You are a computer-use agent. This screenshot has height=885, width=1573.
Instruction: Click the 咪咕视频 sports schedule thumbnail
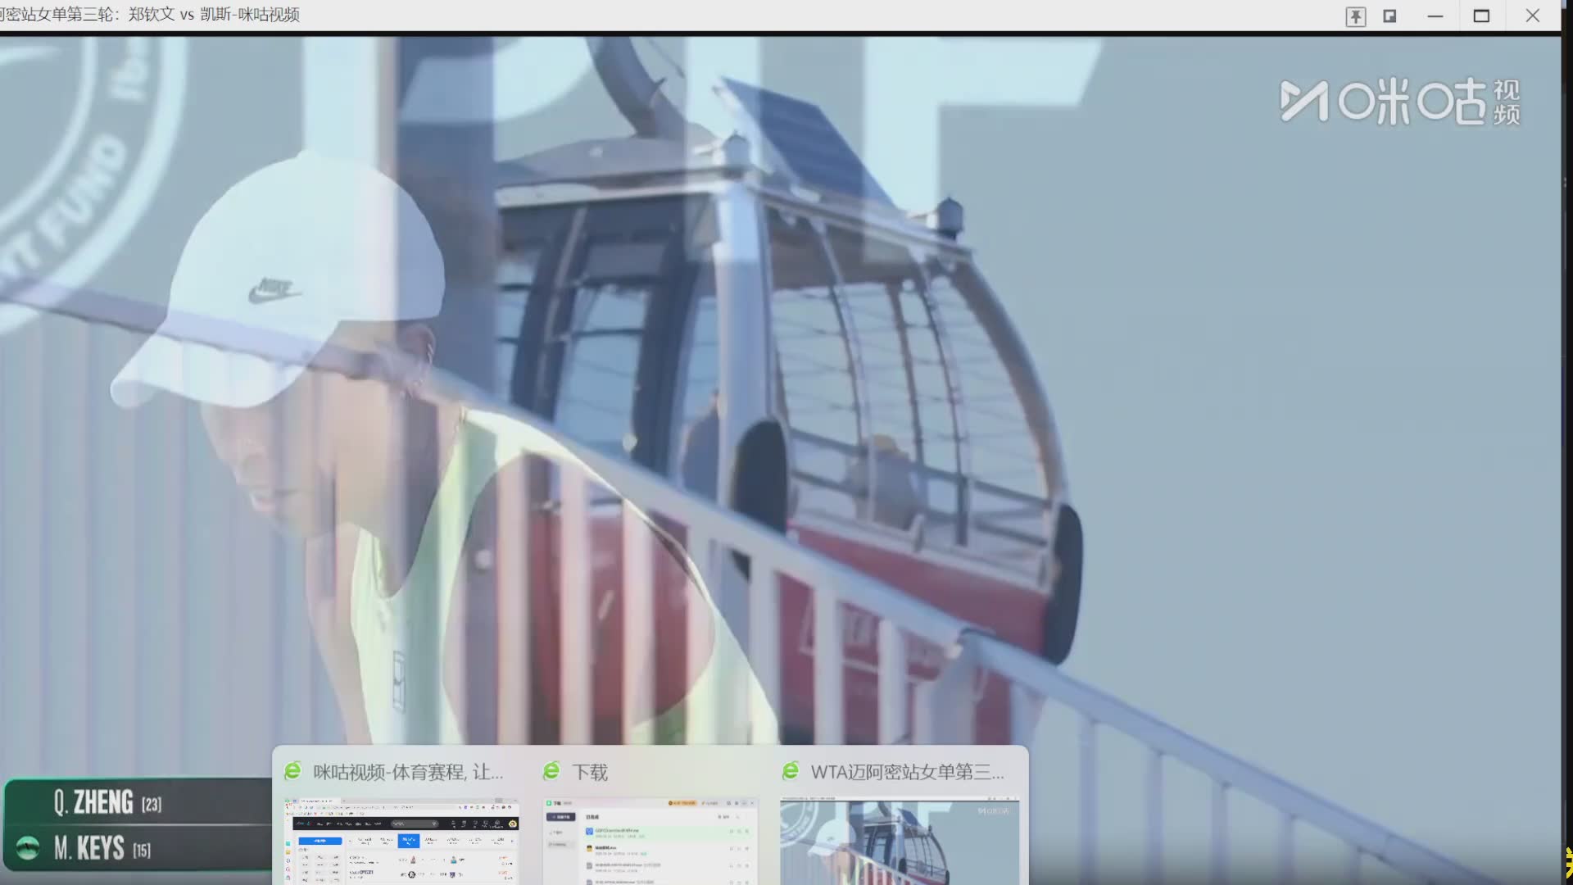pos(401,840)
